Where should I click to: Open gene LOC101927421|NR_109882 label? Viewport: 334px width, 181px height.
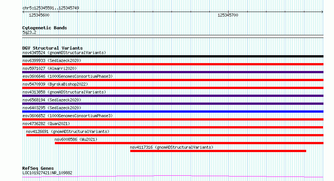point(47,173)
